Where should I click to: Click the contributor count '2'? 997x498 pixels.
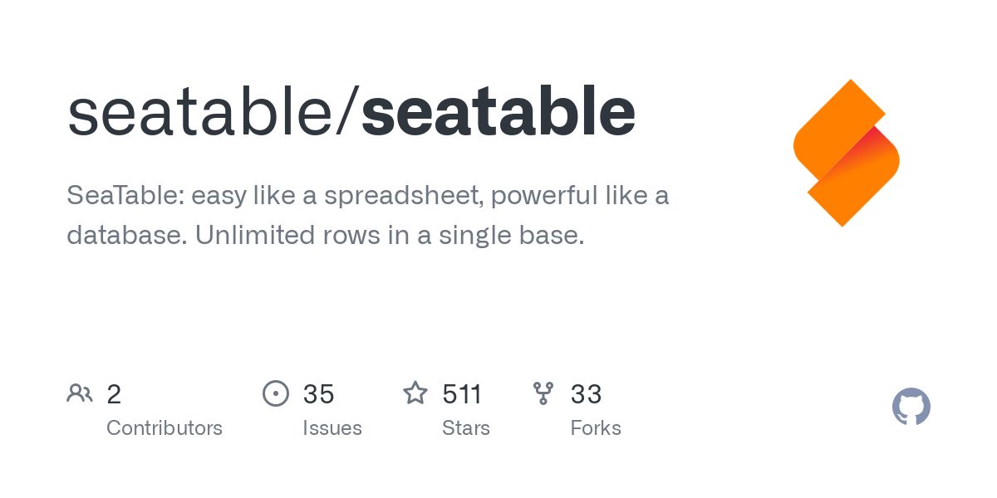pos(114,394)
